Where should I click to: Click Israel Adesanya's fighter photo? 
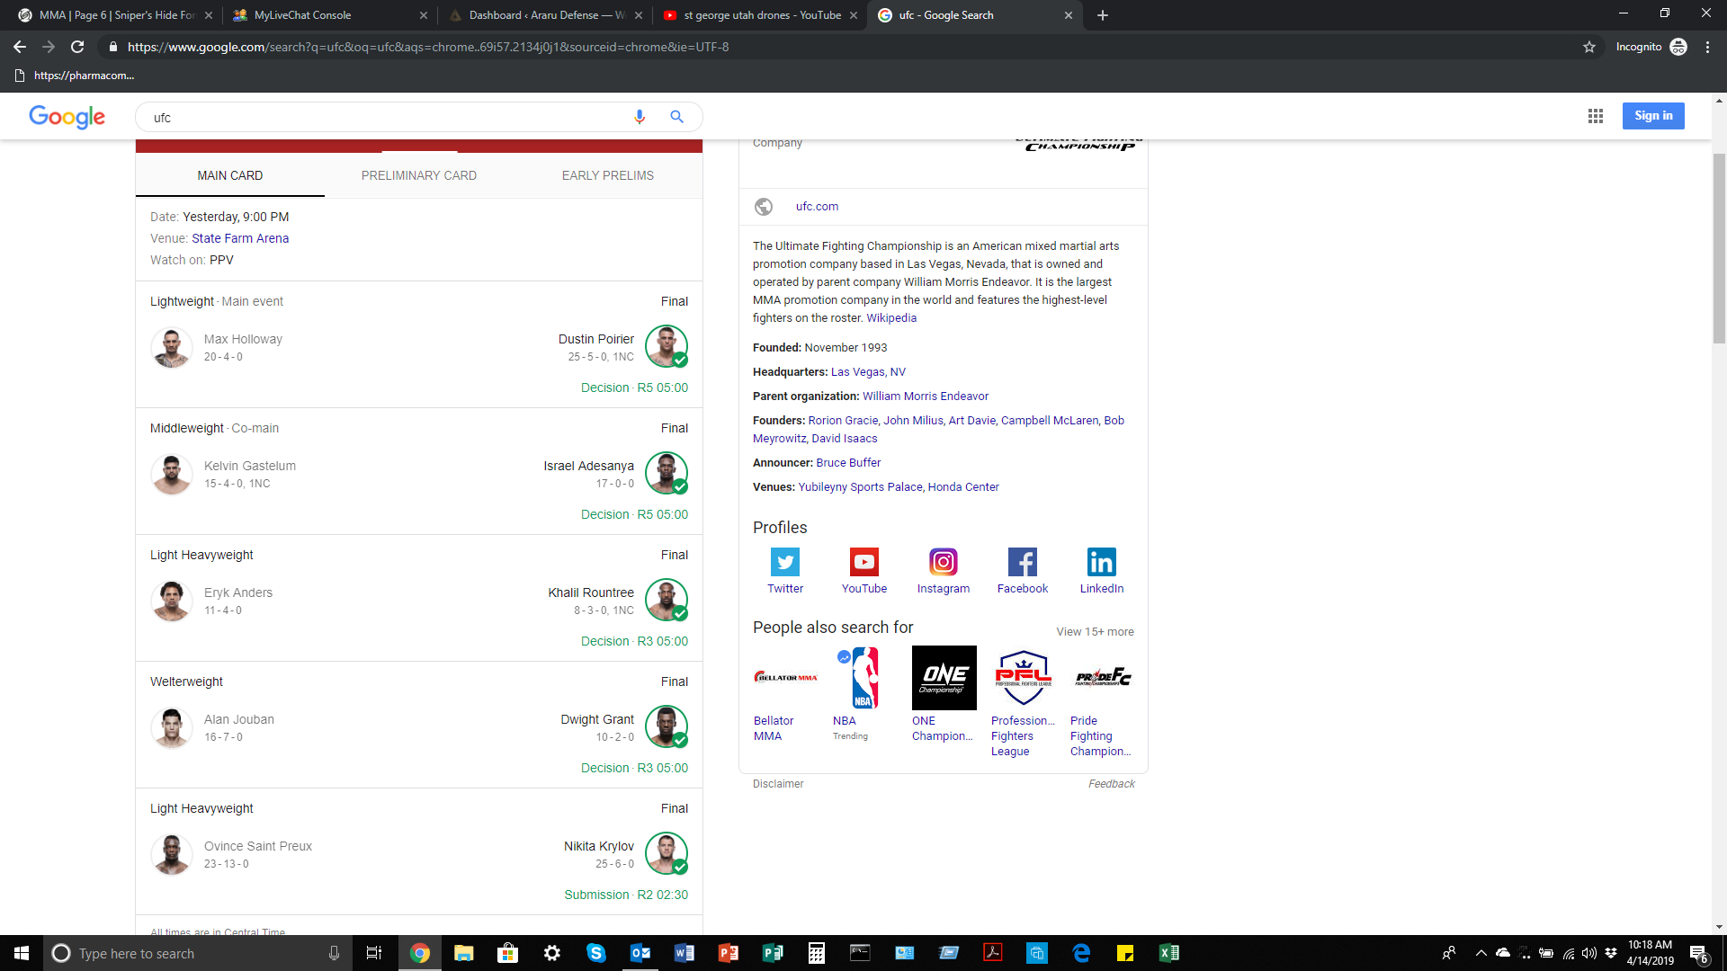(667, 473)
